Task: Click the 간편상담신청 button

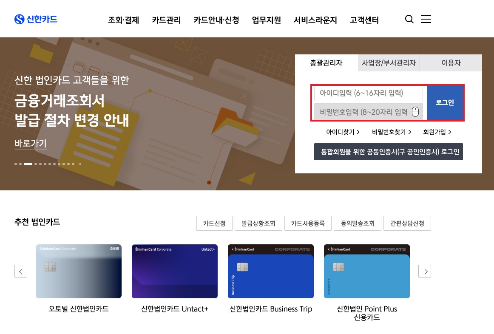Action: 407,223
